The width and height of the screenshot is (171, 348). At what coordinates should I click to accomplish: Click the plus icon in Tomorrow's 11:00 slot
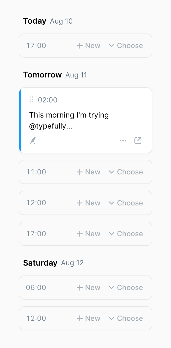[x=79, y=172]
